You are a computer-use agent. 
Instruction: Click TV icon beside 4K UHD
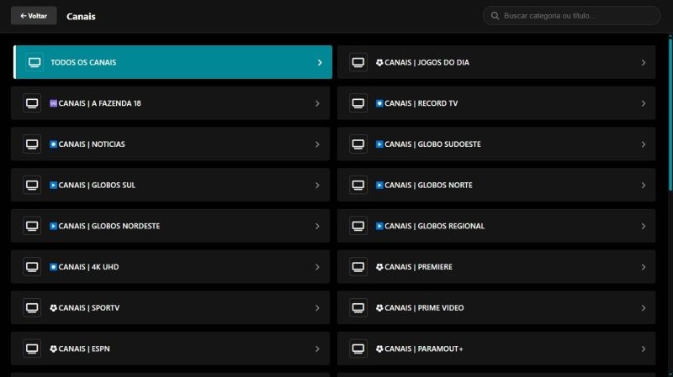point(32,267)
